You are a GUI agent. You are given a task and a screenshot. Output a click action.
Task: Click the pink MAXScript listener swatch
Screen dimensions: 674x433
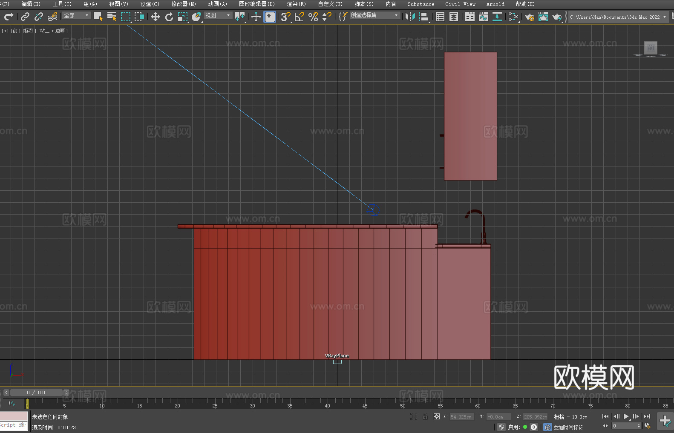click(x=14, y=416)
